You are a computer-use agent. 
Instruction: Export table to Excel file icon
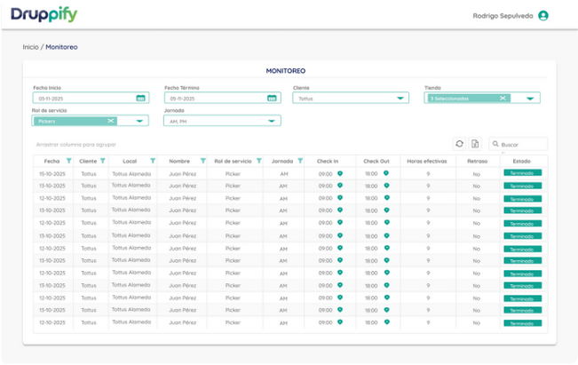coord(475,144)
